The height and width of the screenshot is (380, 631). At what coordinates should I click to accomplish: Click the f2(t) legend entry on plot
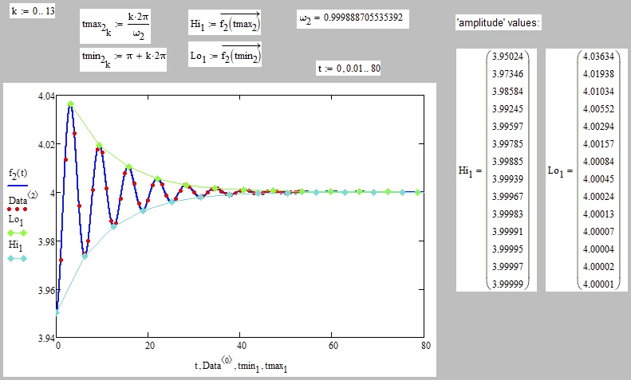18,173
